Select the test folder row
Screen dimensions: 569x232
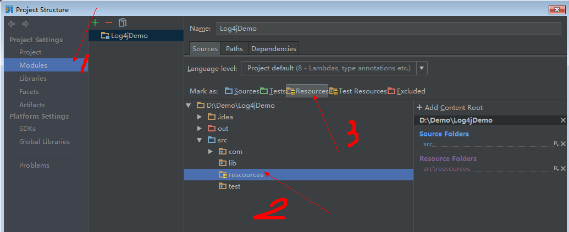point(299,186)
